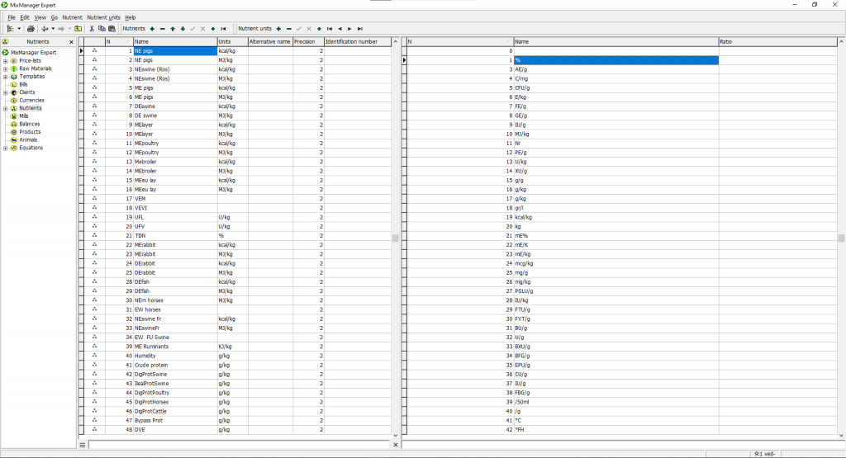Click the Copy toolbar icon
The height and width of the screenshot is (458, 846).
(102, 29)
